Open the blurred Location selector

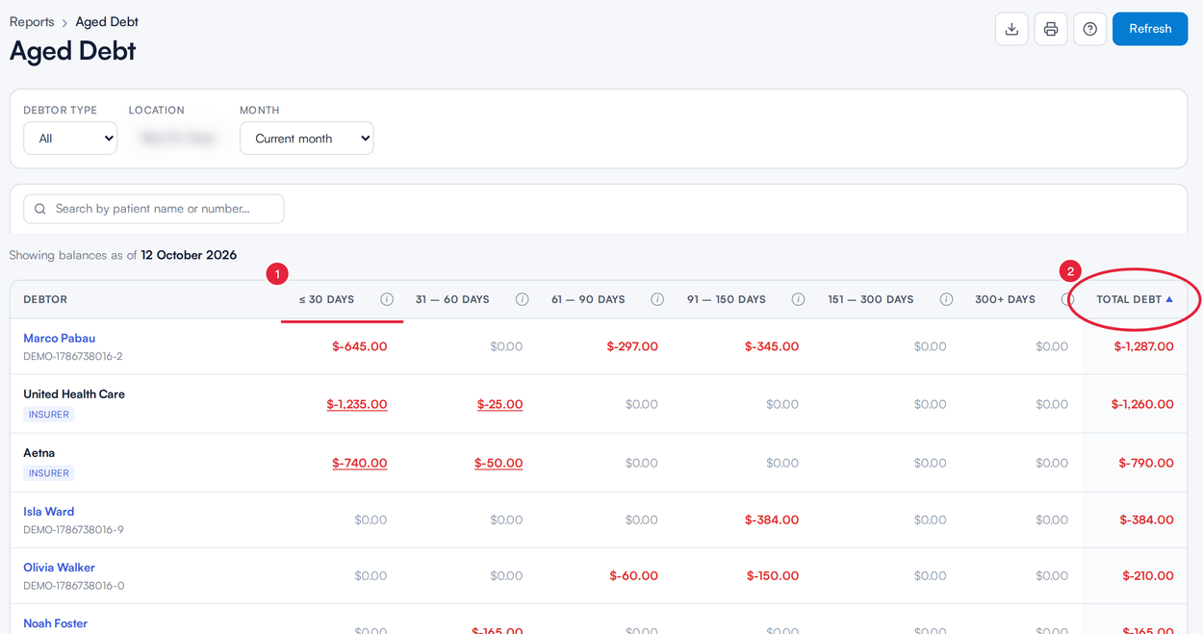(178, 139)
